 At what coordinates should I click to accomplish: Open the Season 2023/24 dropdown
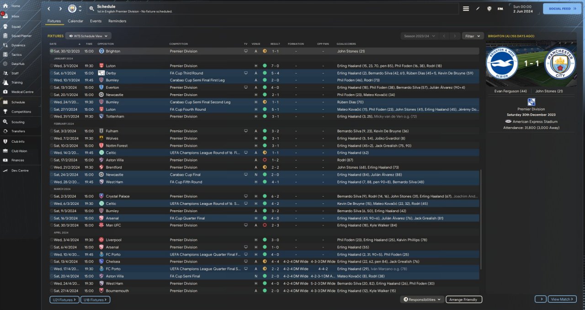click(418, 36)
